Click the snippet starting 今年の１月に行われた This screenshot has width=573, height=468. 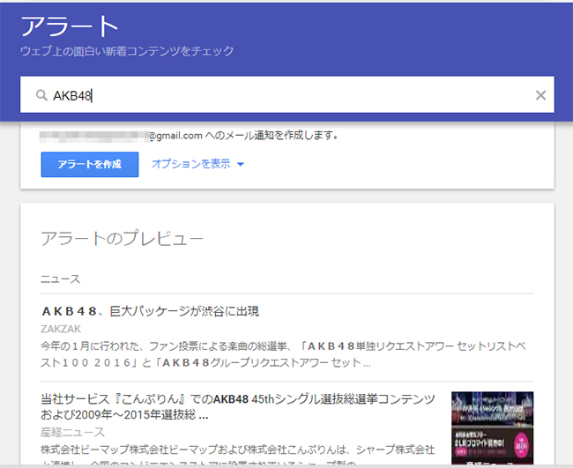point(283,354)
